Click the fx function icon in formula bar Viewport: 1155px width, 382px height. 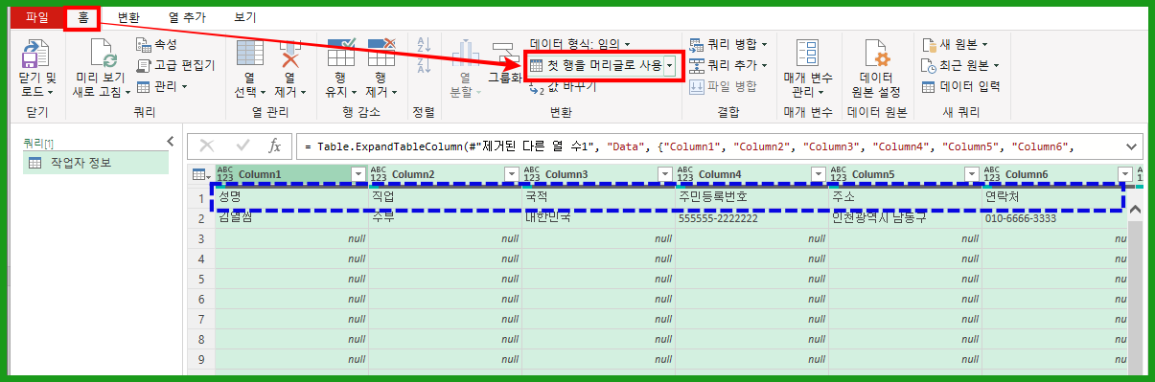pos(274,146)
